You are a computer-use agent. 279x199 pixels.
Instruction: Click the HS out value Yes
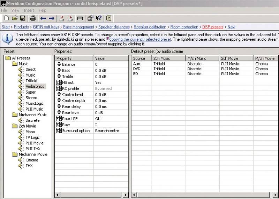[98, 82]
